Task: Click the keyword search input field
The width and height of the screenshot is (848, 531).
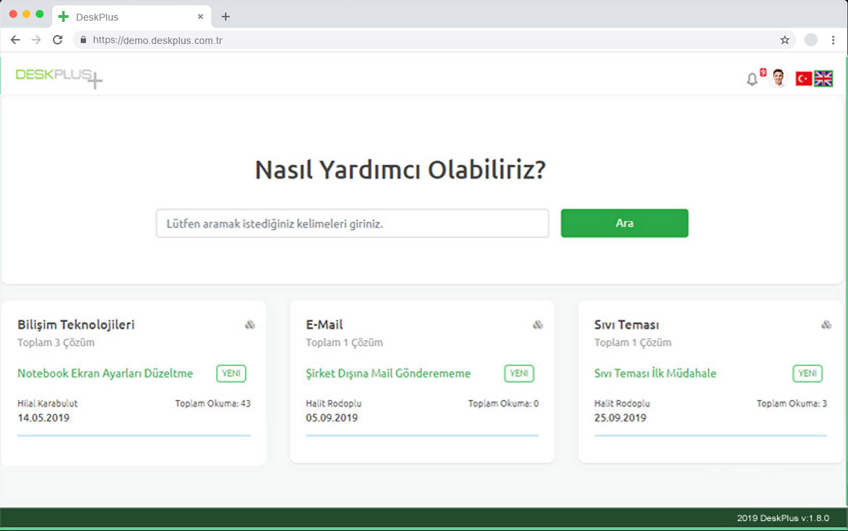Action: click(x=352, y=223)
